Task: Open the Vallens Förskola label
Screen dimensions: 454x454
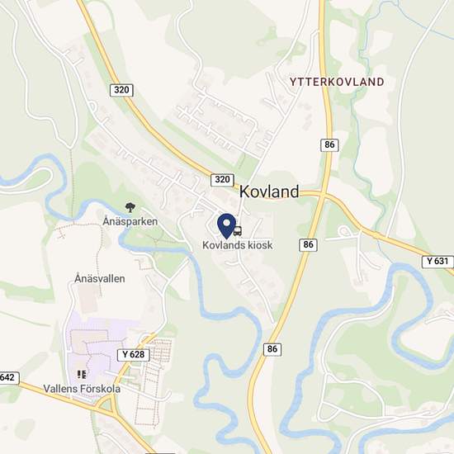Action: 82,389
